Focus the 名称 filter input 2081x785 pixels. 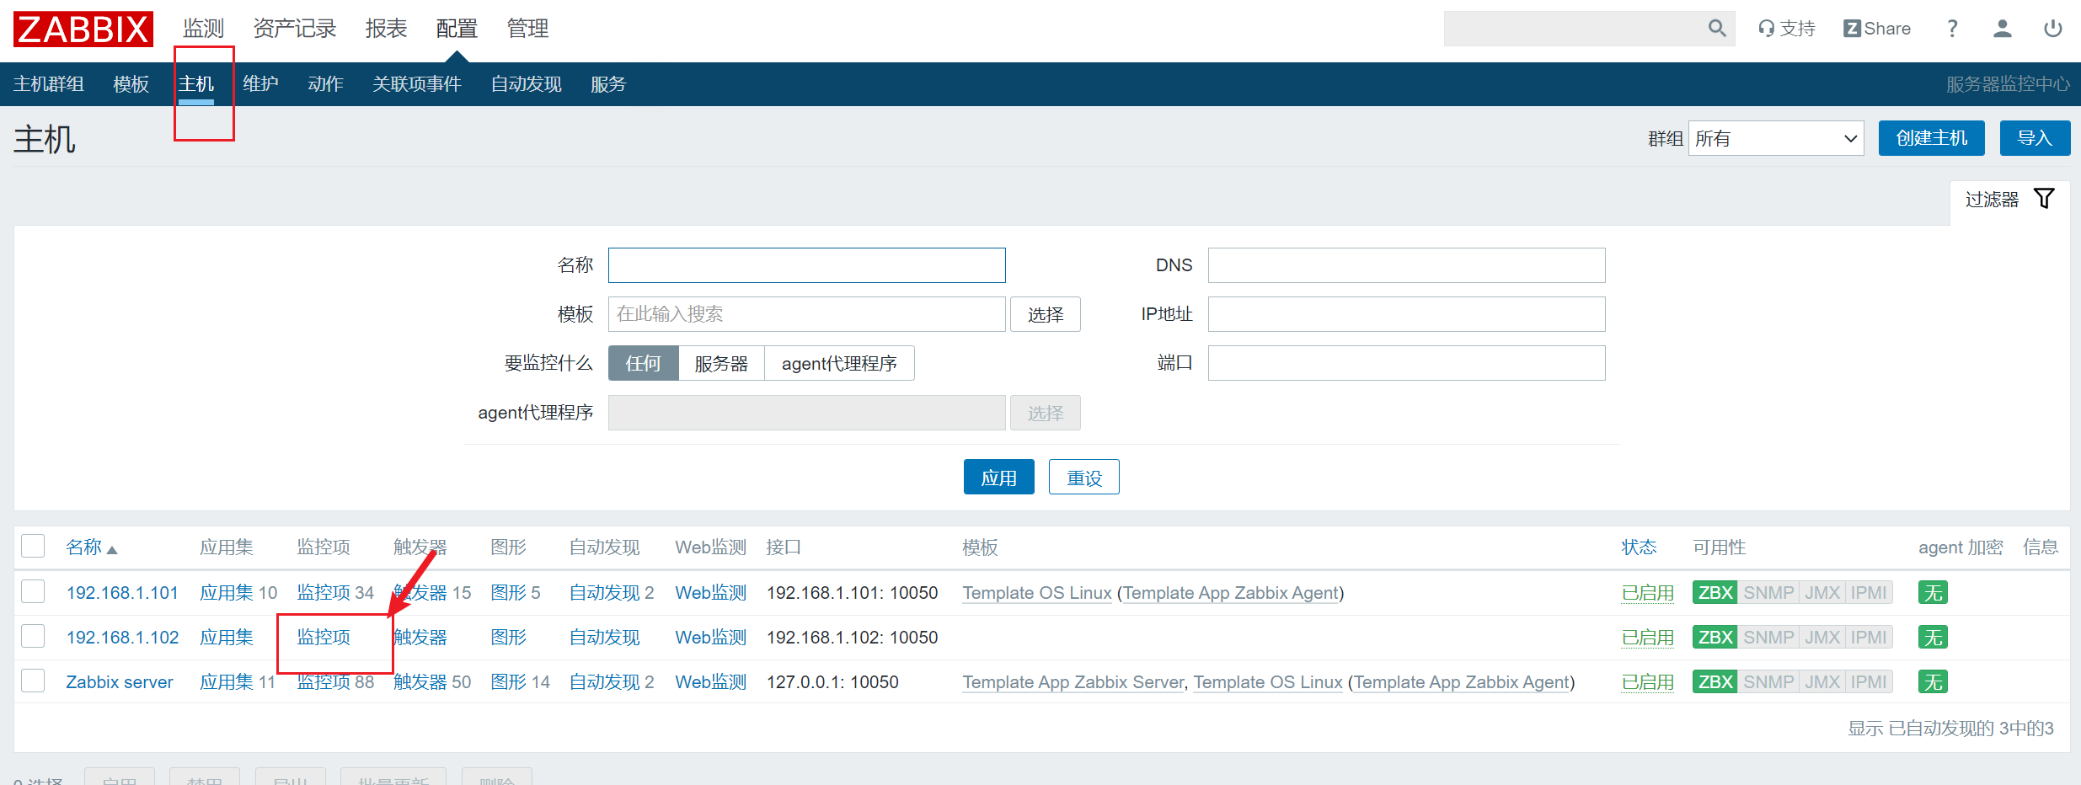pyautogui.click(x=807, y=265)
